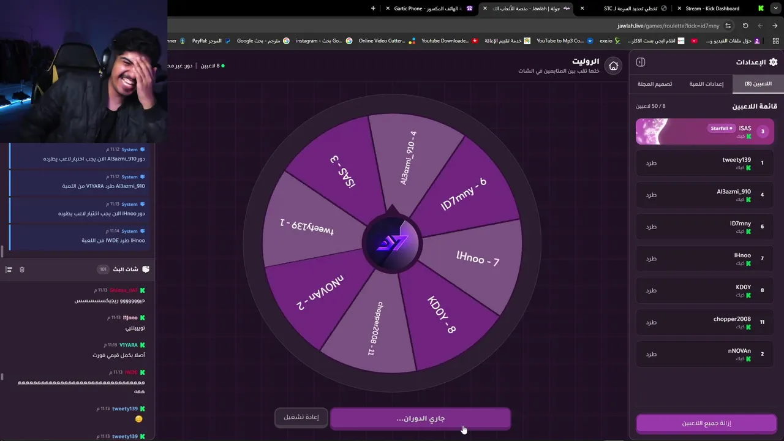Switch to the إعدادات اللعبة tab
The width and height of the screenshot is (784, 441).
pos(706,84)
